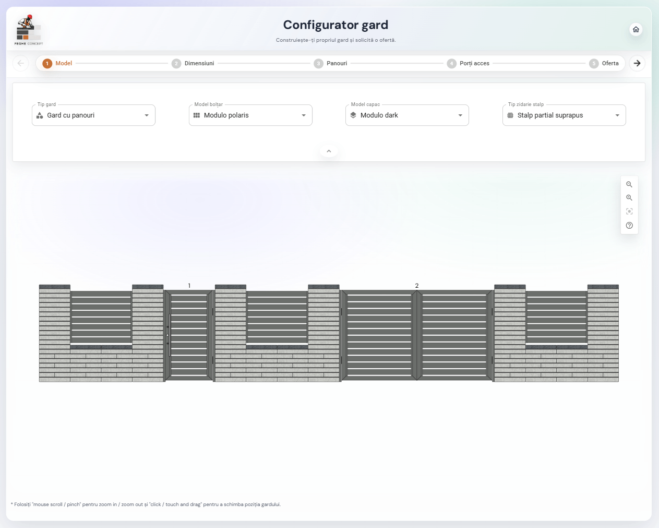Expand the Model capac dropdown
659x528 pixels.
(x=407, y=115)
